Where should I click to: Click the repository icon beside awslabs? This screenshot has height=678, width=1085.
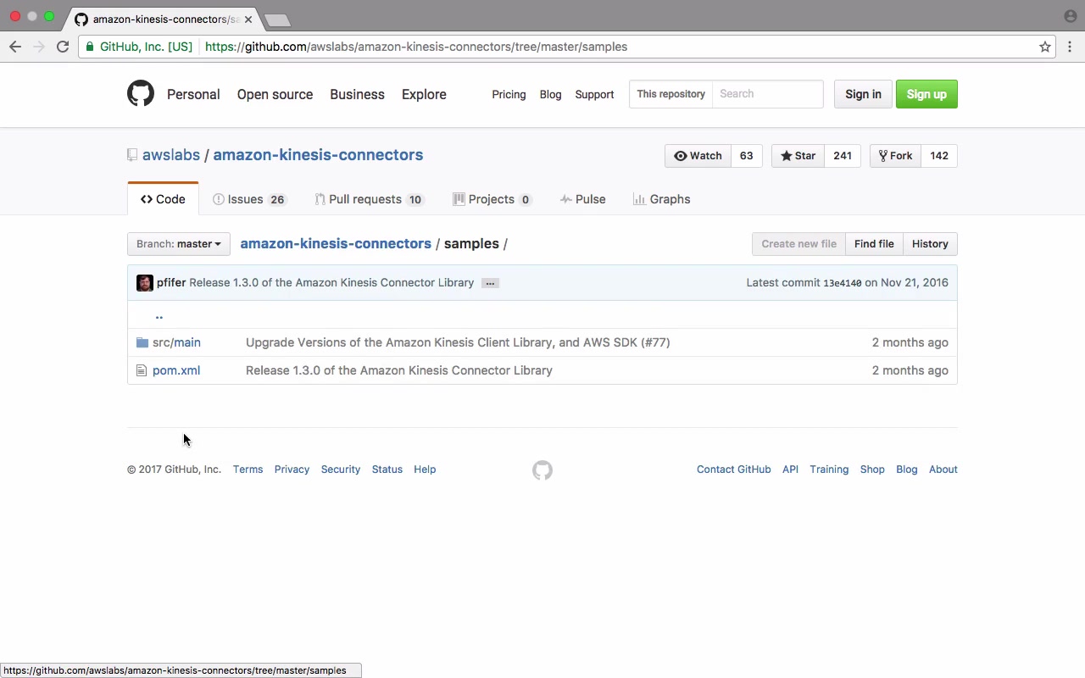pos(132,155)
